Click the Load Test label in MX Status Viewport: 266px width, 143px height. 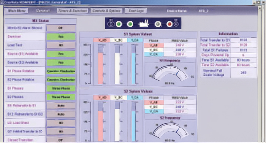pos(15,45)
